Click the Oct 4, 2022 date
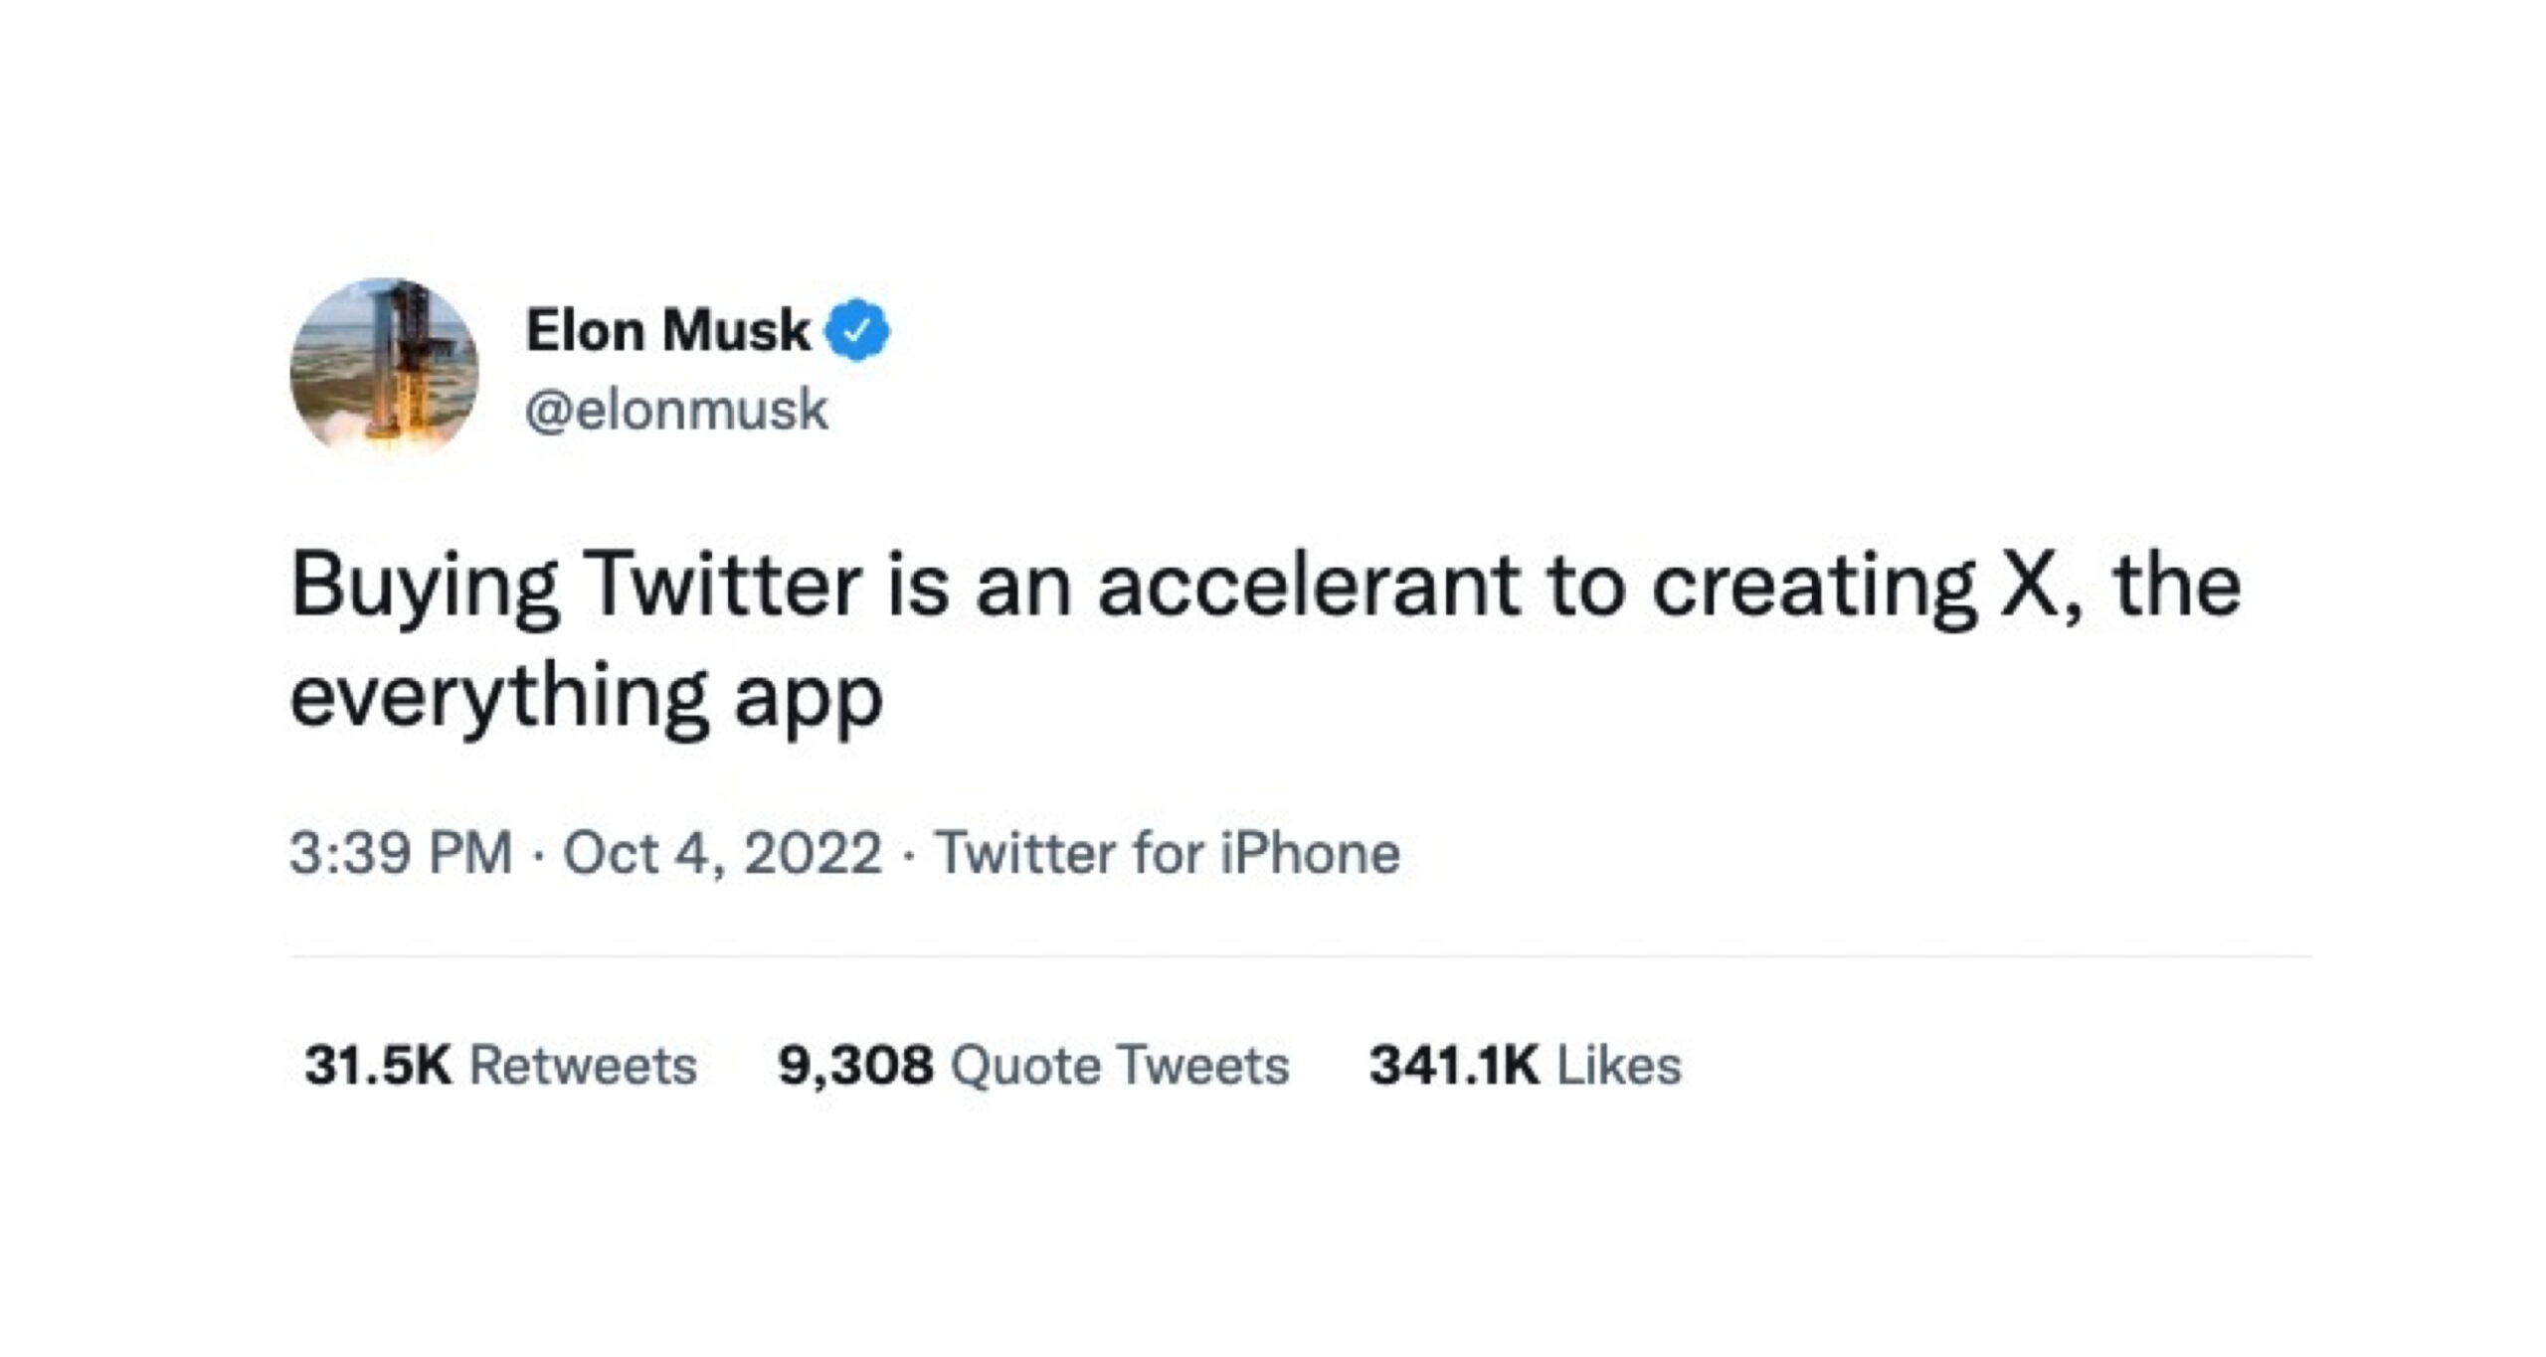 [723, 853]
